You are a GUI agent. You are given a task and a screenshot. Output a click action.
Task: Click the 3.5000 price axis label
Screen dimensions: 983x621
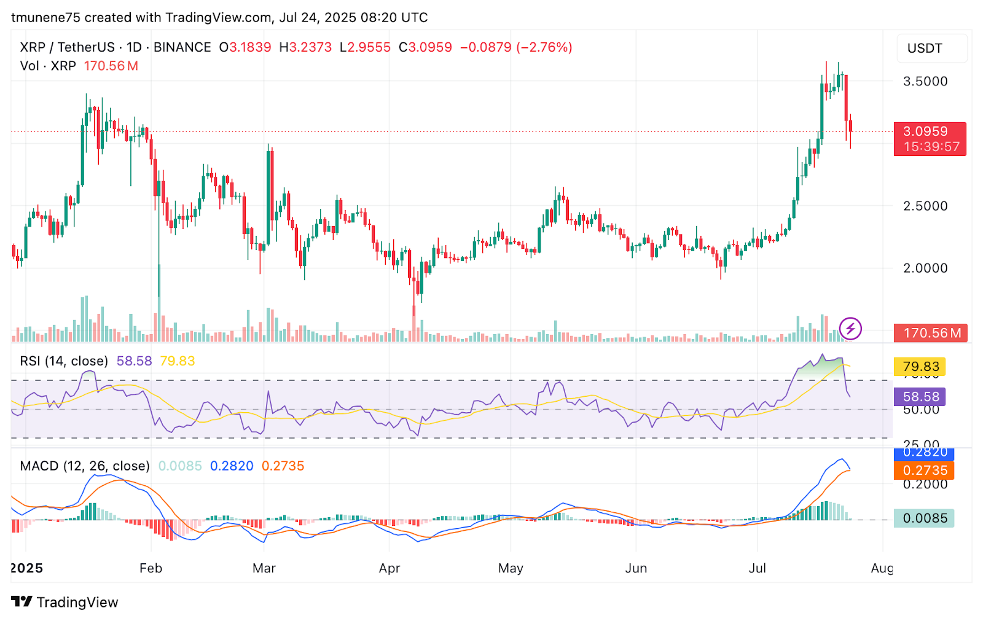click(x=925, y=81)
